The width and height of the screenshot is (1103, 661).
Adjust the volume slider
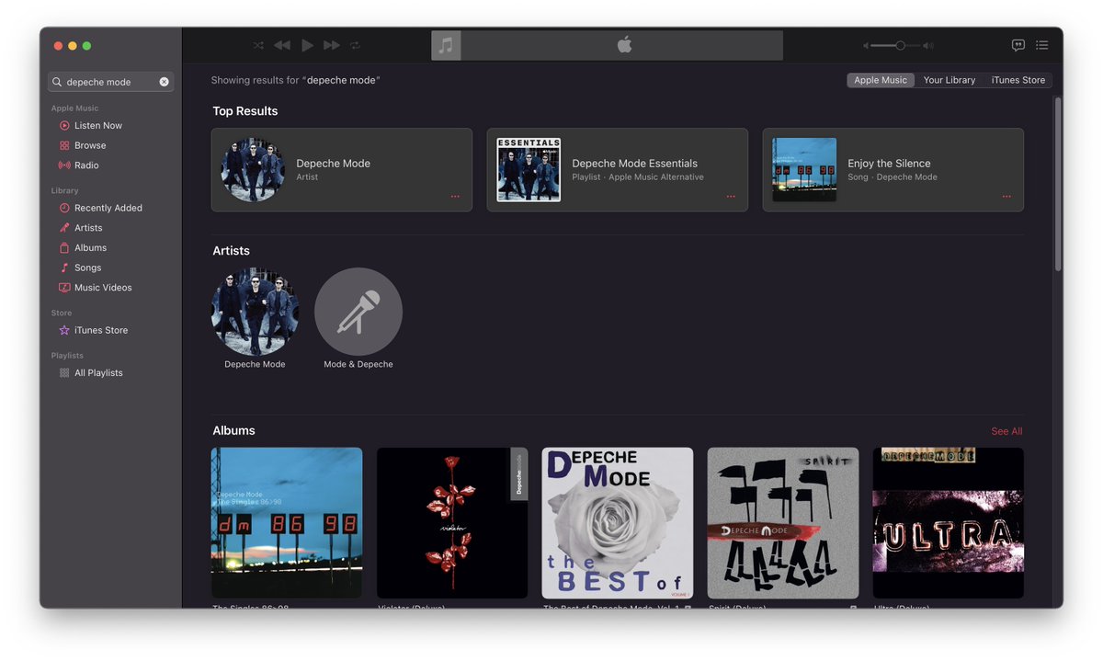pos(895,45)
